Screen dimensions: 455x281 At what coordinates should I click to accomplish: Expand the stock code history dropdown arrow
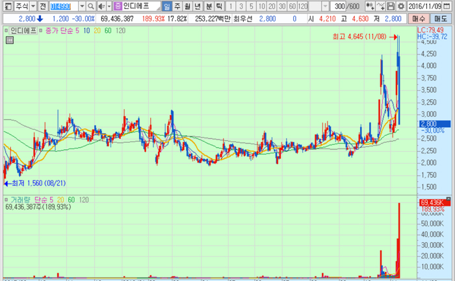coord(82,6)
